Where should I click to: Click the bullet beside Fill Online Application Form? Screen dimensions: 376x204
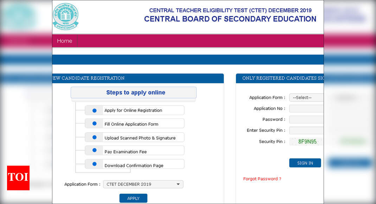point(94,123)
